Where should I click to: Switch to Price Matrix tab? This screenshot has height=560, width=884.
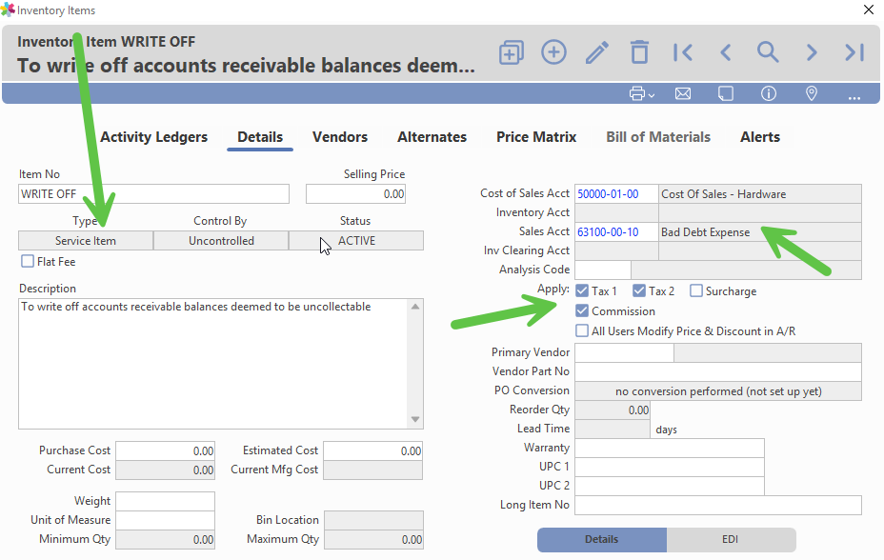click(536, 137)
